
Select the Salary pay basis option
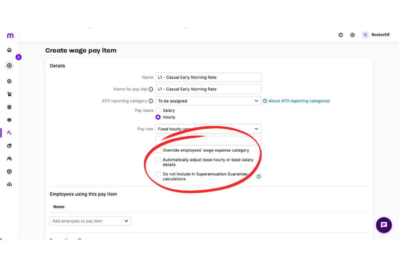(x=158, y=110)
